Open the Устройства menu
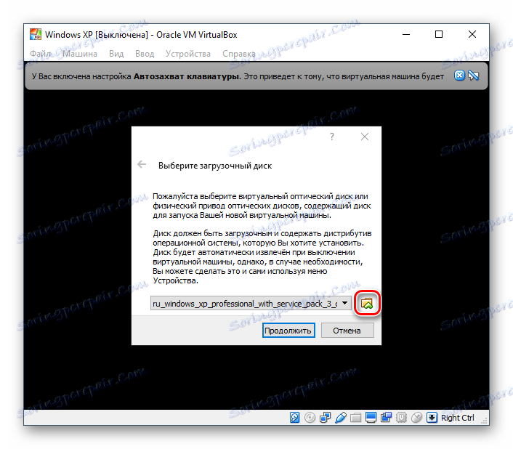 point(188,54)
